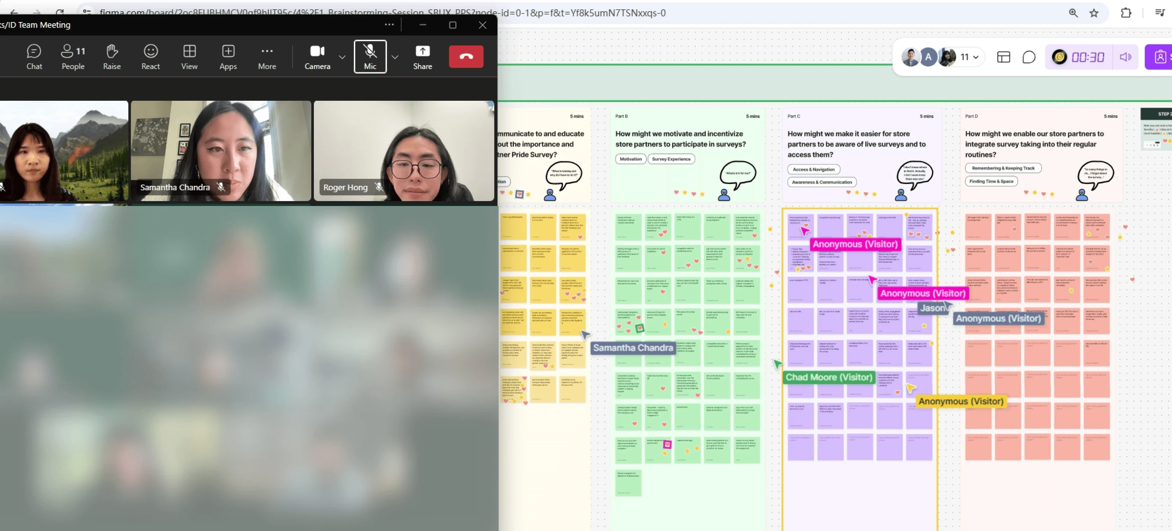The image size is (1172, 531).
Task: Open the Chat panel in Teams
Action: 34,57
